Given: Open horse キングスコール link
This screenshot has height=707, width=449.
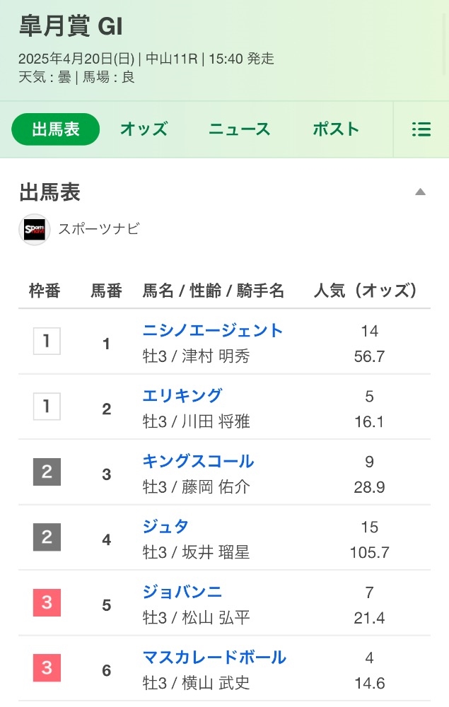Looking at the screenshot, I should click(199, 461).
